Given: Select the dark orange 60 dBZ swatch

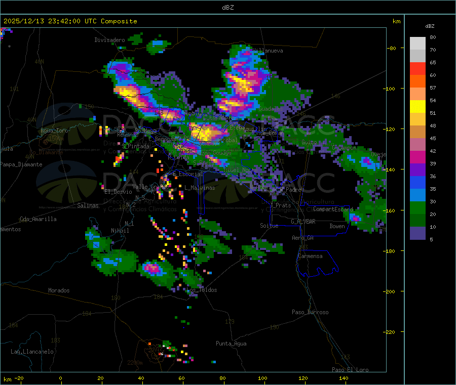Looking at the screenshot, I should point(417,81).
